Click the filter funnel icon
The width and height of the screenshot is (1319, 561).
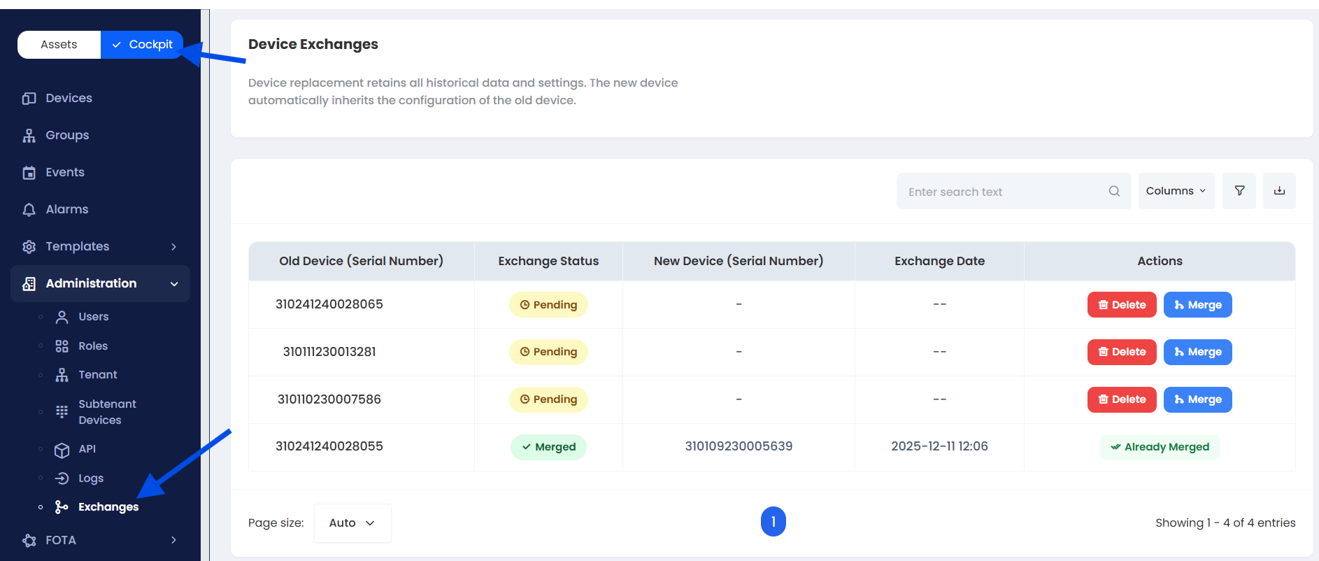1239,191
